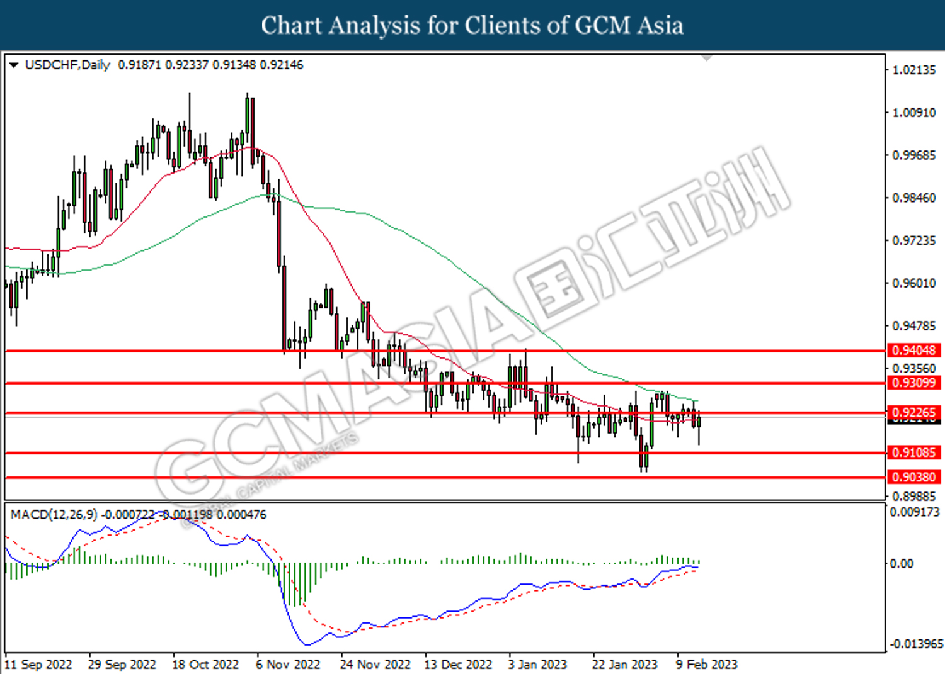945x674 pixels.
Task: Click the 0.00 MACD zero level label
Action: [902, 563]
